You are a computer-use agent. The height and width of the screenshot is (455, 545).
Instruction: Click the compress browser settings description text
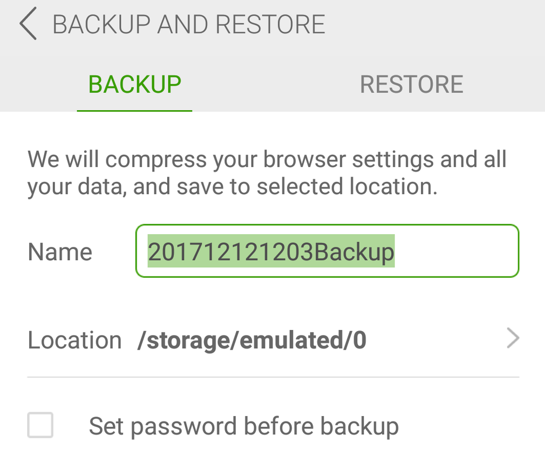click(267, 160)
